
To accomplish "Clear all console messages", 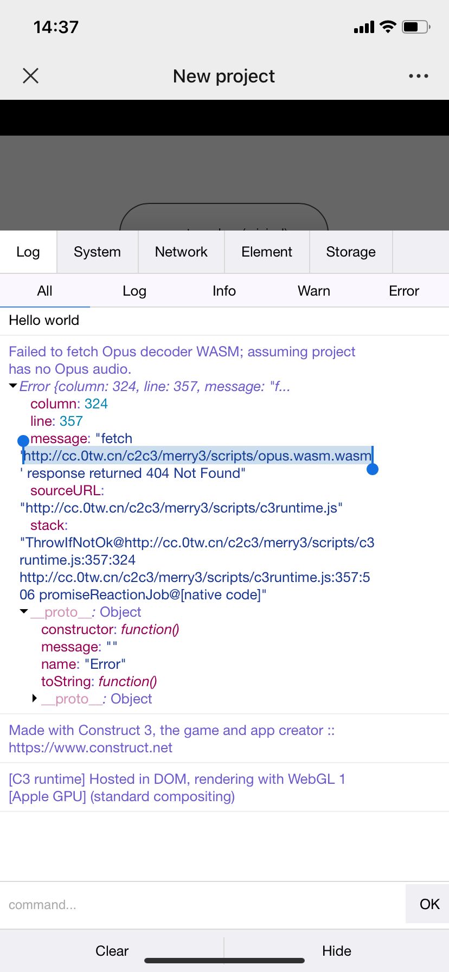I will click(112, 951).
